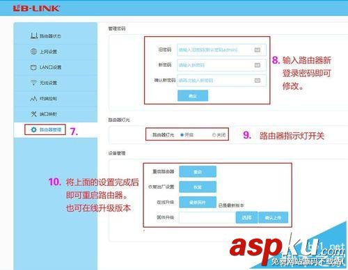Viewport: 348px width, 270px height.
Task: Click the 管理密码 section heading
Action: (x=117, y=29)
